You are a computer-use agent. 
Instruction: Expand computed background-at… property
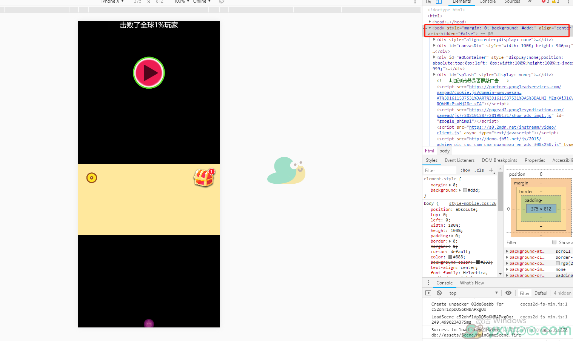tap(507, 251)
